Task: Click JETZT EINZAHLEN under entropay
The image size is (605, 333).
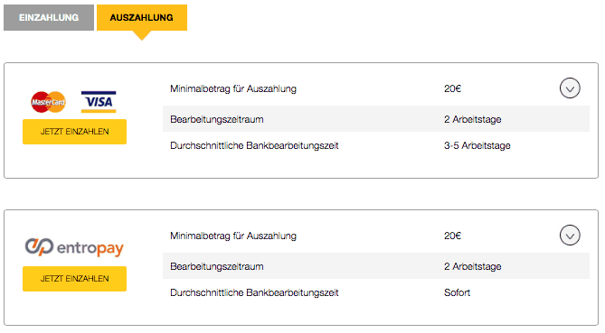Action: point(74,279)
